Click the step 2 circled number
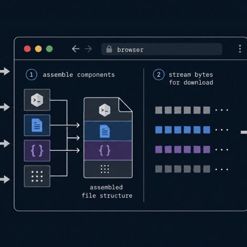The image size is (247, 247). (159, 75)
